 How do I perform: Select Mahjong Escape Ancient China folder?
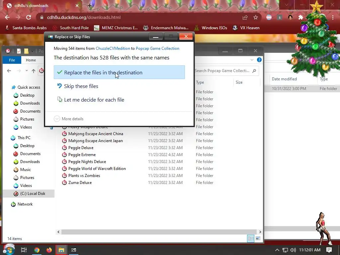pyautogui.click(x=96, y=134)
